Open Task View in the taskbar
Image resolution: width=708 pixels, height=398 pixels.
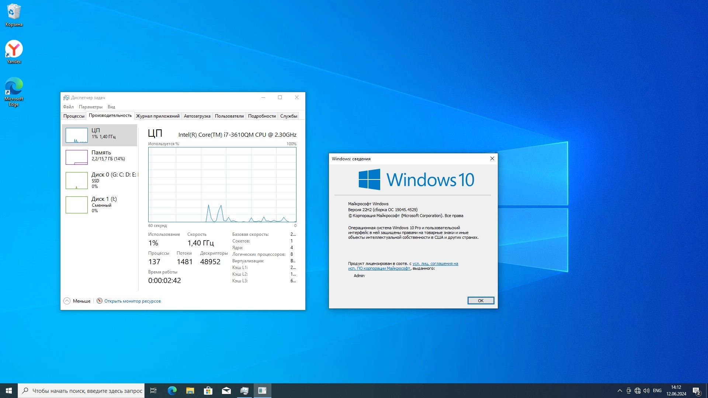(153, 391)
